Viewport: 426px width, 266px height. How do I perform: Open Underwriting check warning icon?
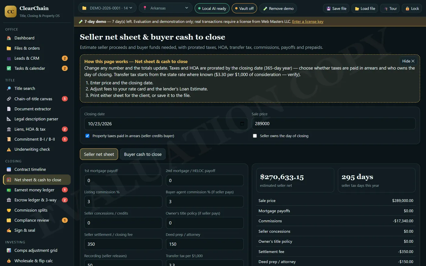[x=9, y=149]
